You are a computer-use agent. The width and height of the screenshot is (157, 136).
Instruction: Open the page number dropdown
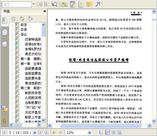35,132
